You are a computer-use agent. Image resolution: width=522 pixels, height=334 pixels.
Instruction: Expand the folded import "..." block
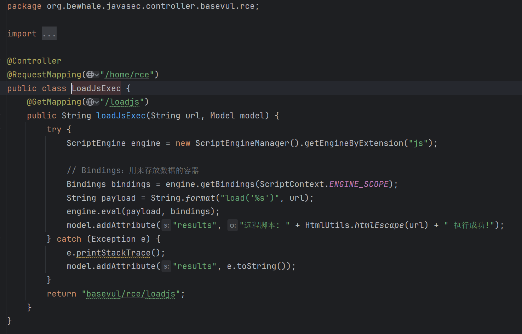tap(49, 34)
